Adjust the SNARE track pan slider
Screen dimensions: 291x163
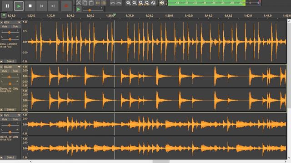point(10,83)
